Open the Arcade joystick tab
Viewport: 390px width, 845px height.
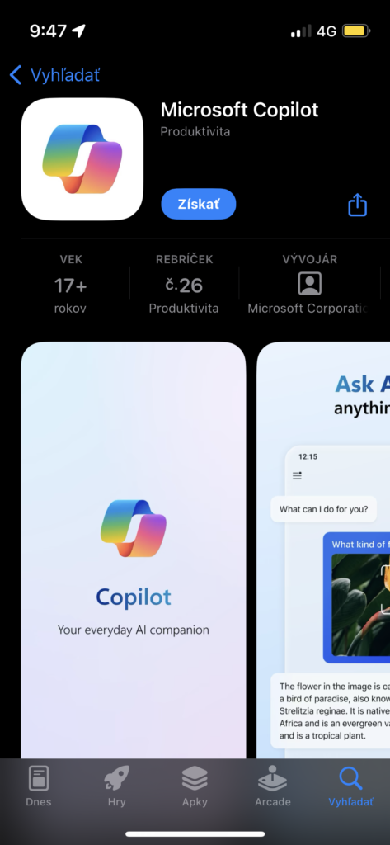tap(273, 778)
